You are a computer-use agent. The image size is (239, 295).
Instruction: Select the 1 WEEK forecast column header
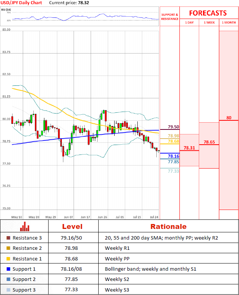pyautogui.click(x=209, y=23)
